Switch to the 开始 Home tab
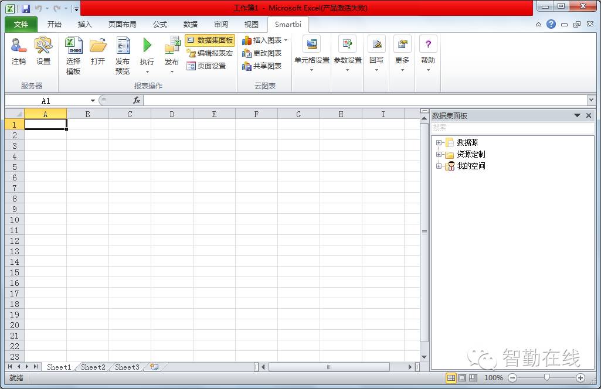601x389 pixels. (x=54, y=24)
